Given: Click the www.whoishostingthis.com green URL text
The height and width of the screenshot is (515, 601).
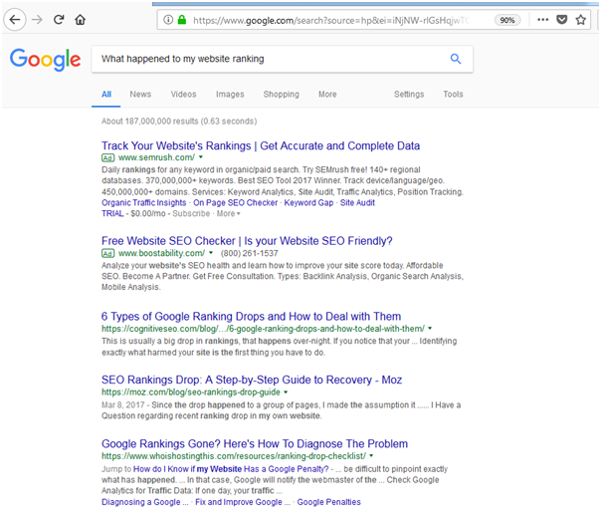Looking at the screenshot, I should pyautogui.click(x=234, y=456).
